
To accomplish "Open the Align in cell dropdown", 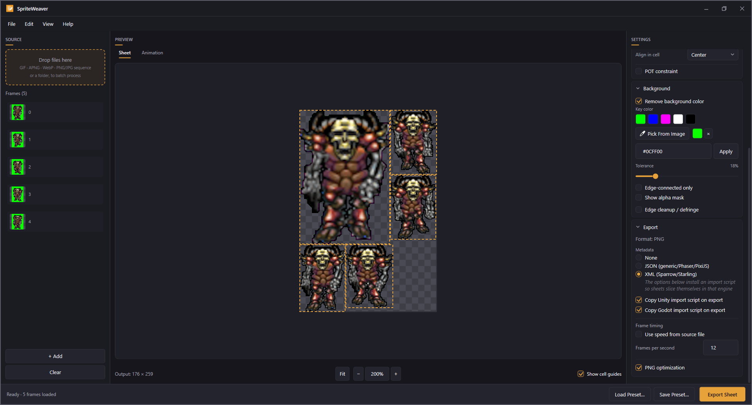I will pos(713,55).
